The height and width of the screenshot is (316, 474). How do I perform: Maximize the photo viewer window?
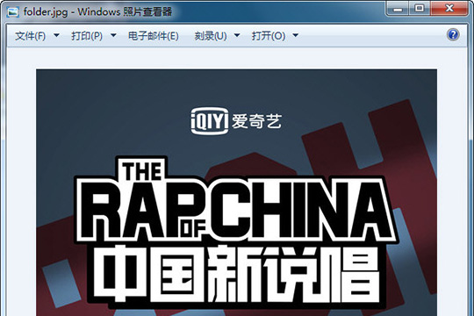coord(420,8)
